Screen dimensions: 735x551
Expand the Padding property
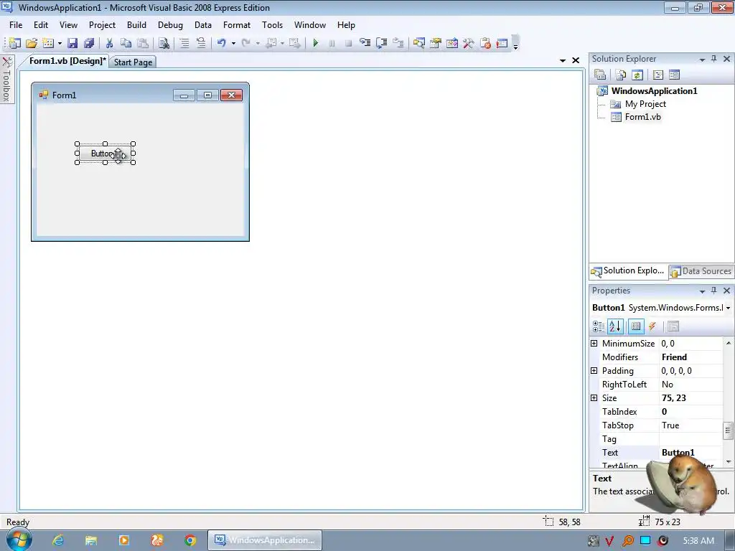tap(594, 371)
